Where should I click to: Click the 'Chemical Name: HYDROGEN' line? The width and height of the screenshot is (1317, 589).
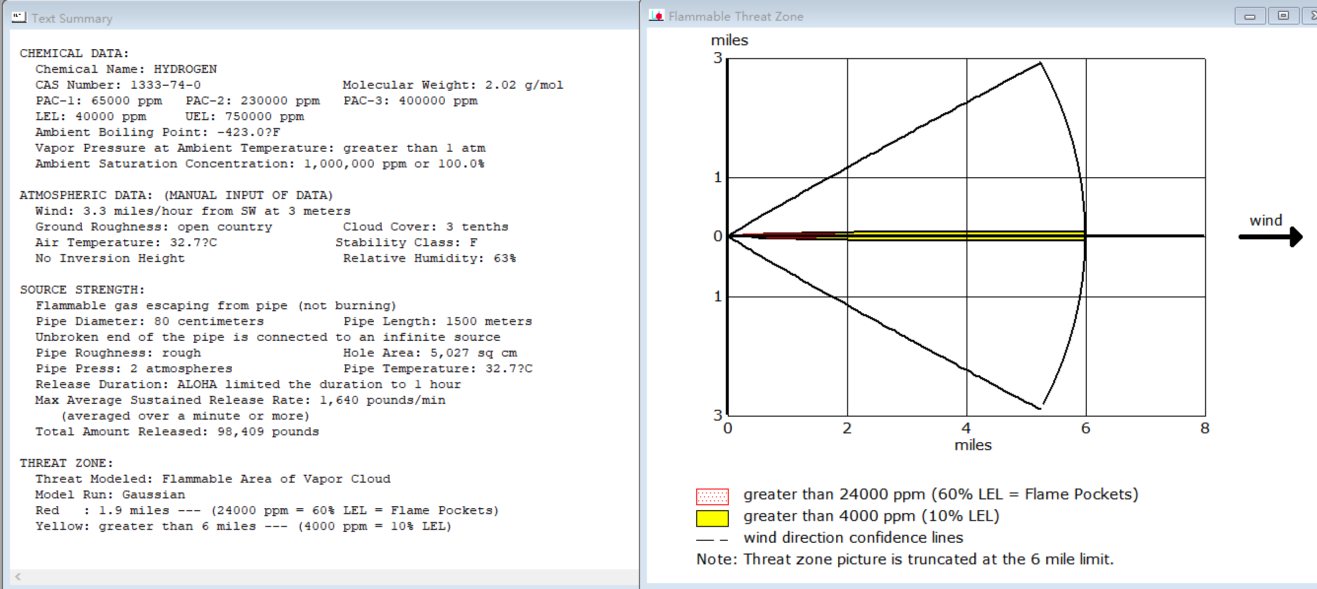[126, 69]
